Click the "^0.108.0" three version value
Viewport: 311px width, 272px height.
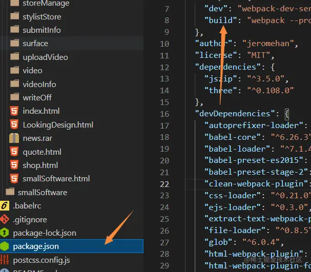270,90
